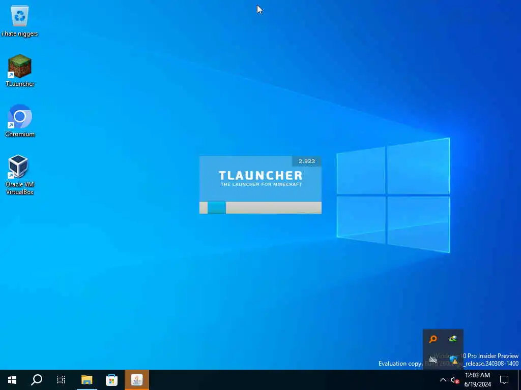Open the clock showing 12:03 AM
Viewport: 521px width, 390px height.
[x=477, y=380]
